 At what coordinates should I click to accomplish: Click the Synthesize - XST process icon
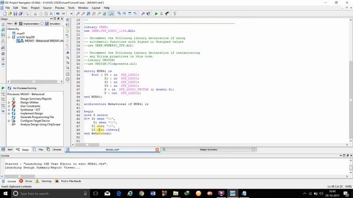13,110
